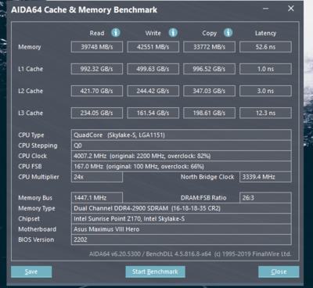Screen dimensions: 313x288
Task: Click the Memory Latency 52.6 ns field
Action: (x=265, y=47)
